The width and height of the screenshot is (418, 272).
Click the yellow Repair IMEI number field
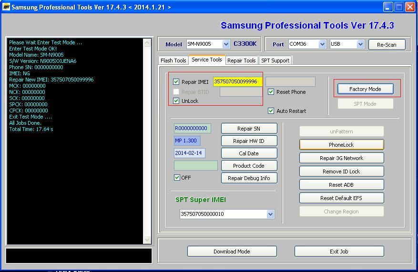click(238, 81)
